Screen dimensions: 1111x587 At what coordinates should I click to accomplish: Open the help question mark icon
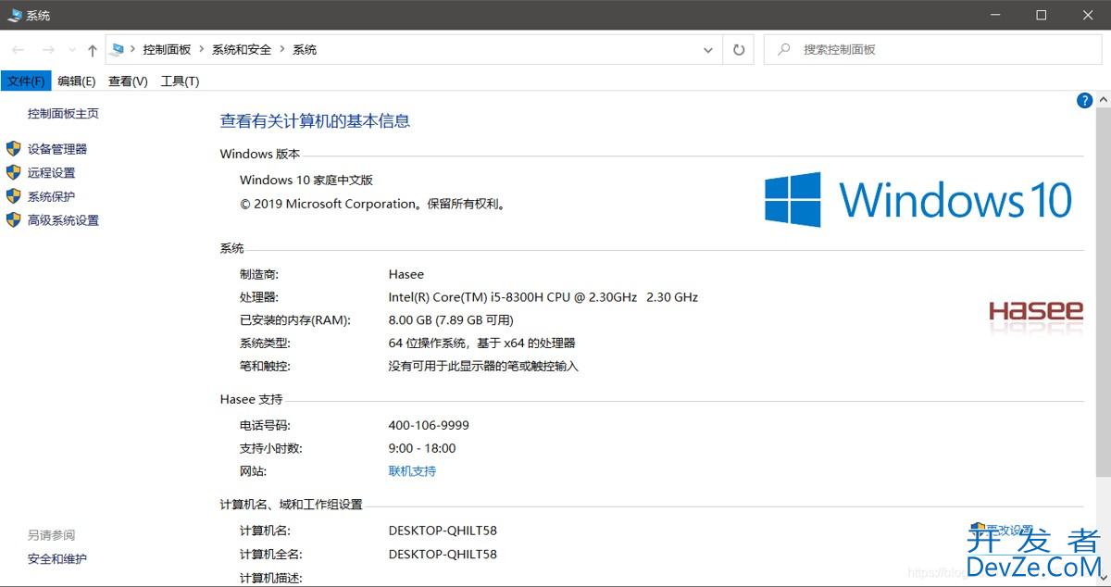click(1084, 101)
